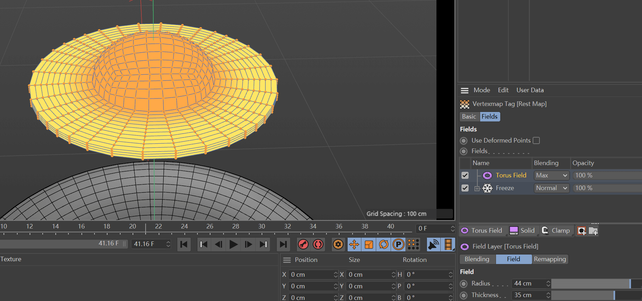Click the Vertexmap Tag icon

click(465, 104)
